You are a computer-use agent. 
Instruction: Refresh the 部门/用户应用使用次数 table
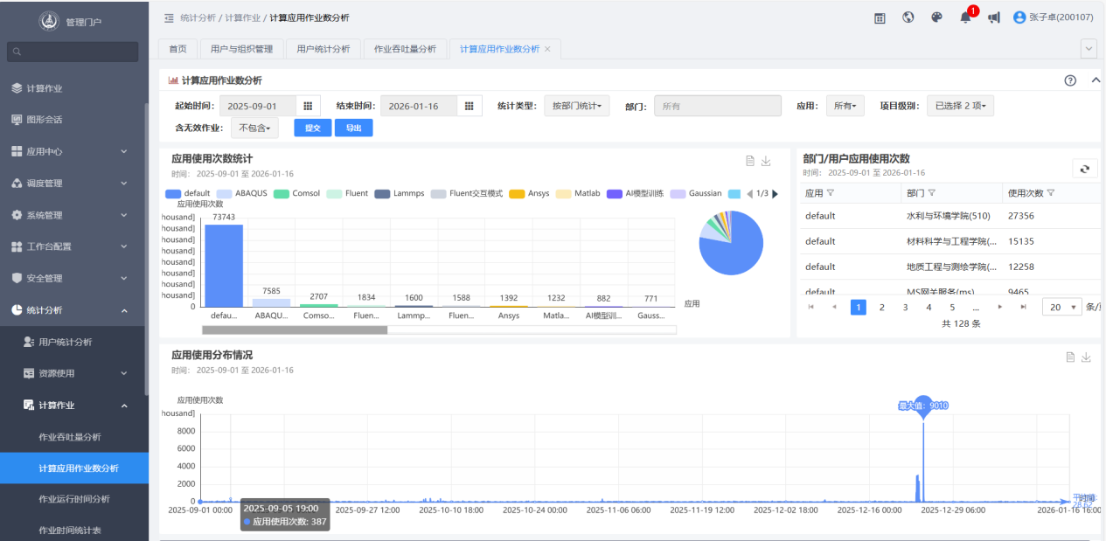(x=1084, y=170)
